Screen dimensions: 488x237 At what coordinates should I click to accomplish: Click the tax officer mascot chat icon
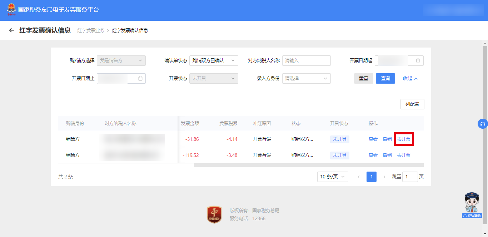click(472, 205)
